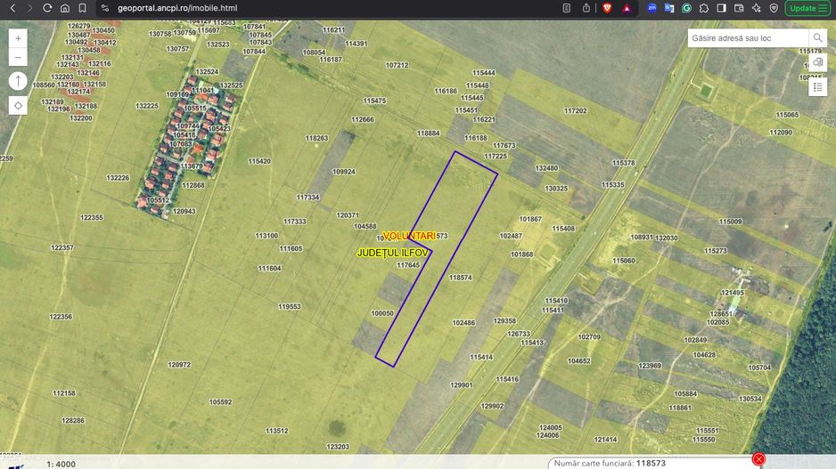The width and height of the screenshot is (836, 469).
Task: Click parcel label 111604
Action: coord(269,268)
